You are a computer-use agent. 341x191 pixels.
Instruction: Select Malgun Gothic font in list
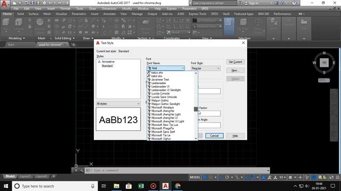160,100
